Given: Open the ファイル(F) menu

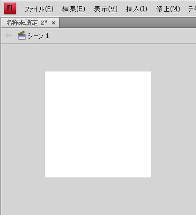Looking at the screenshot, I should (39, 9).
